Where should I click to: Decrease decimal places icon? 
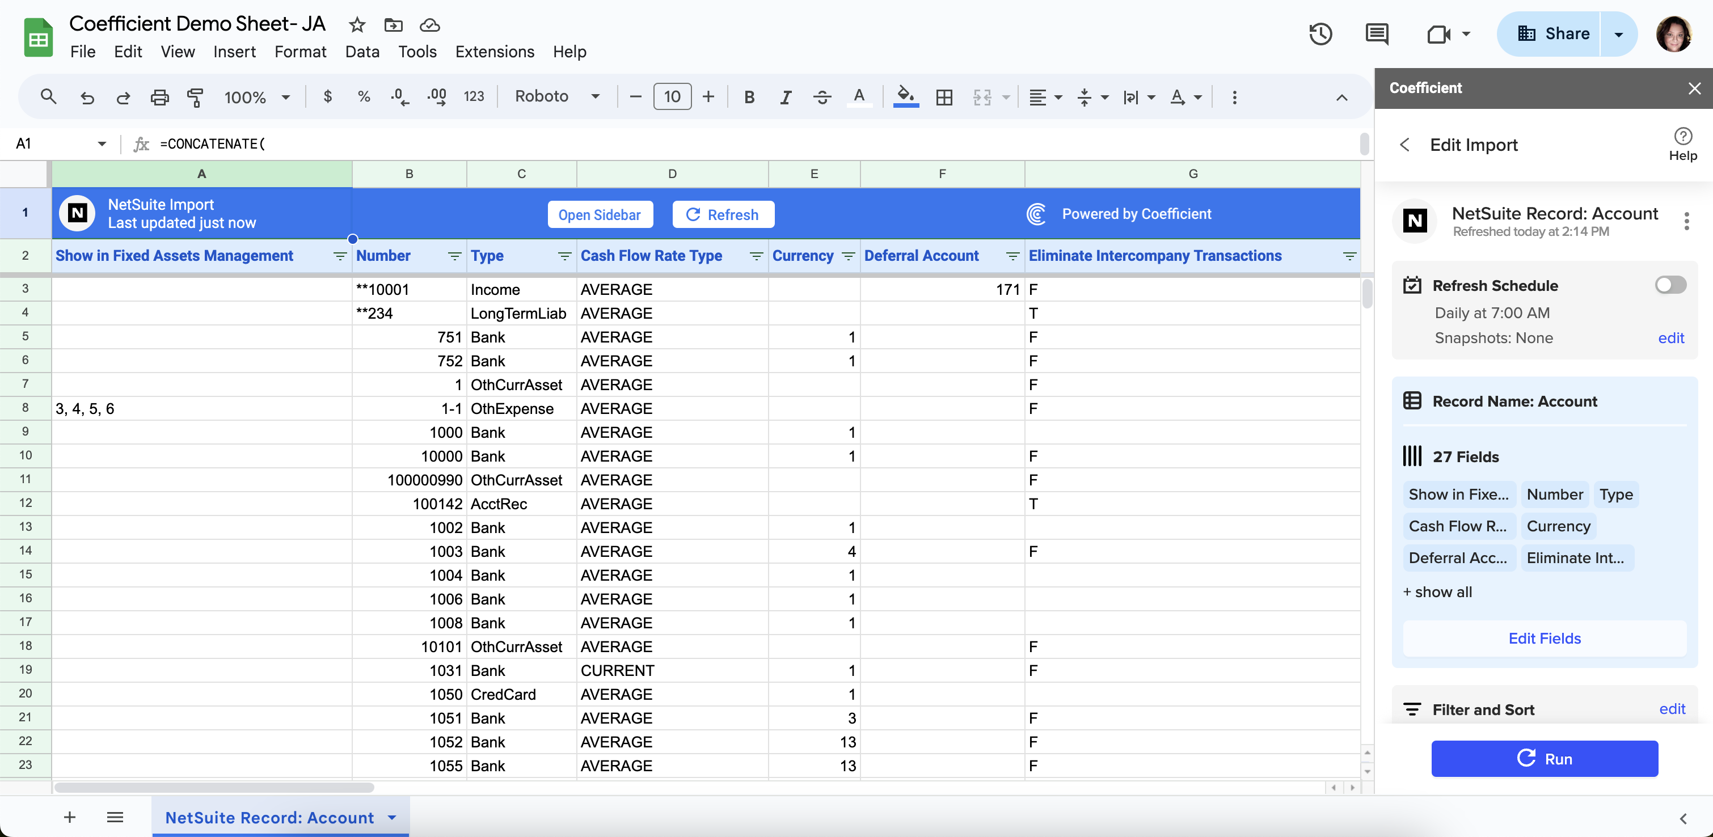pos(400,97)
